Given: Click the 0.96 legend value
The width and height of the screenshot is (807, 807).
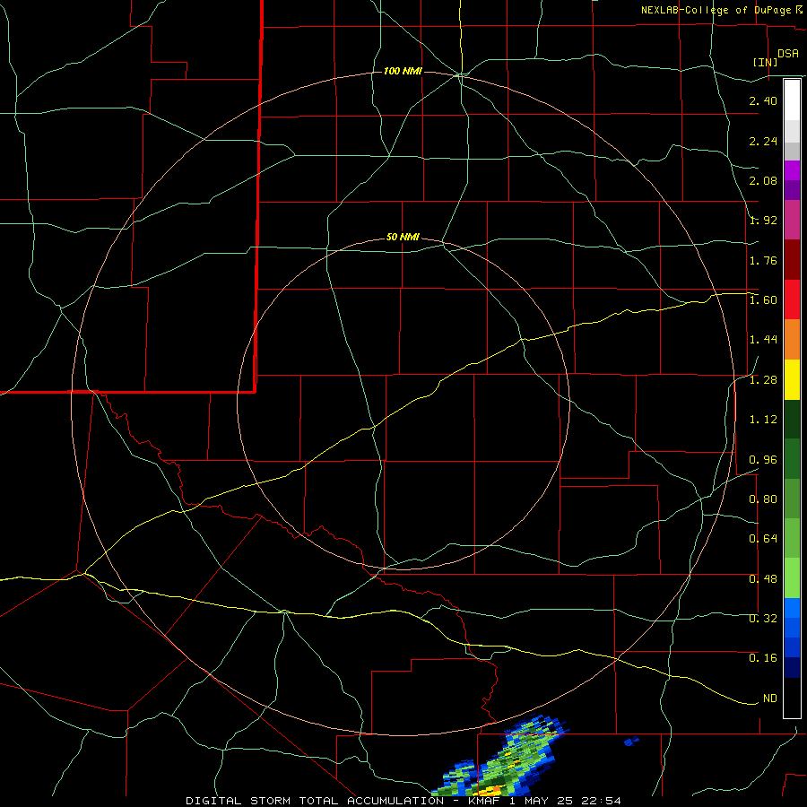Looking at the screenshot, I should [x=763, y=460].
